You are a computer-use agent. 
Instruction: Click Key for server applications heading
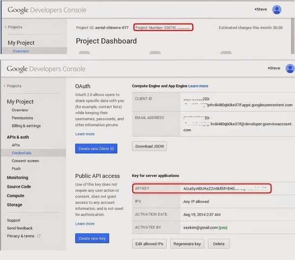155,175
